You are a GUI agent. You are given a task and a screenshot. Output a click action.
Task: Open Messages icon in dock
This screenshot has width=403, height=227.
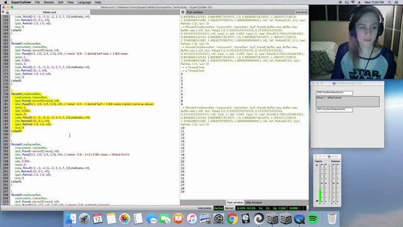coord(152,219)
